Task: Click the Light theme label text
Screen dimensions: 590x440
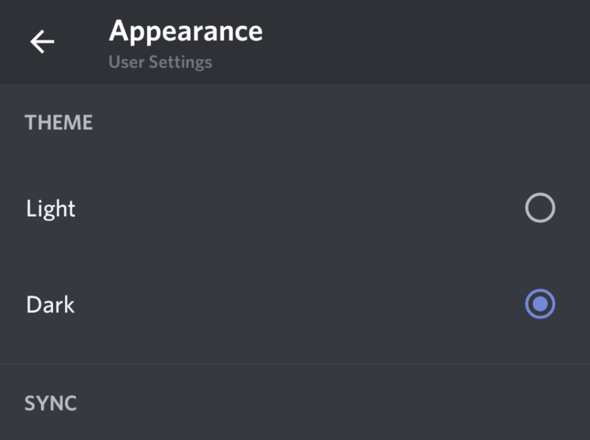Action: [51, 209]
